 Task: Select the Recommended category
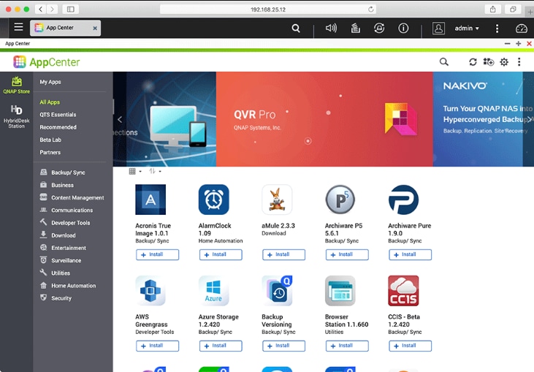tap(58, 127)
